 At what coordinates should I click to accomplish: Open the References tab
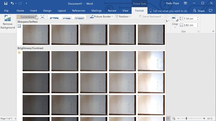pos(79,11)
